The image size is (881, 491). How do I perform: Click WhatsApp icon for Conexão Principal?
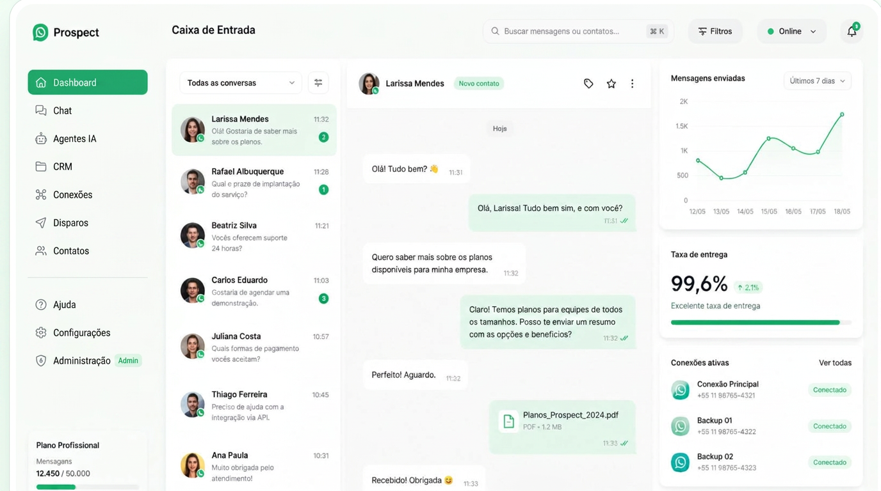click(x=680, y=389)
